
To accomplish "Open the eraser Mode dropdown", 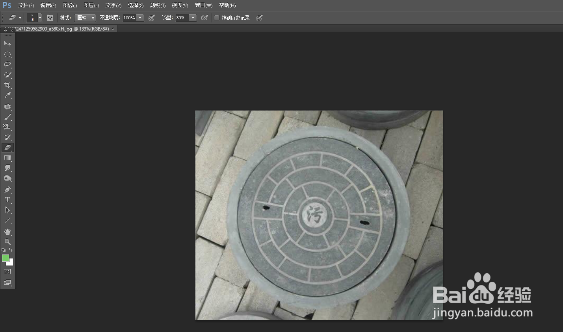I will (x=85, y=18).
